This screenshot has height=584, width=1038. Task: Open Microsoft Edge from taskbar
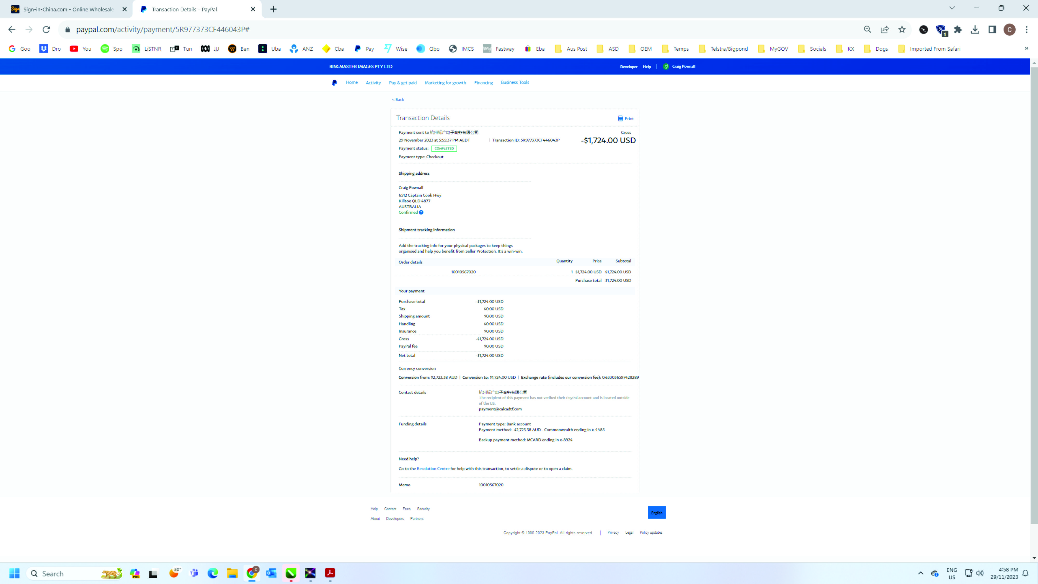pyautogui.click(x=213, y=573)
